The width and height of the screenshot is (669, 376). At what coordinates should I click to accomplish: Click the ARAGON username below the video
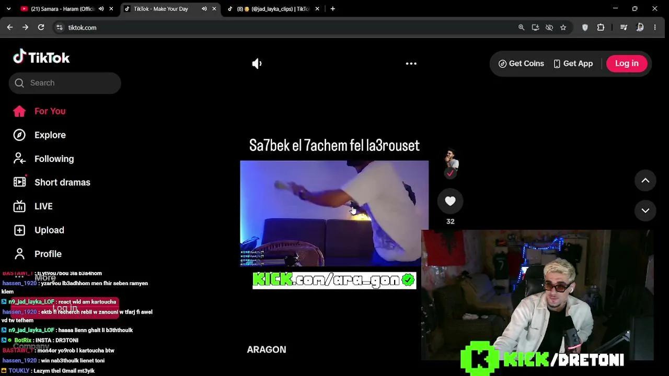267,350
